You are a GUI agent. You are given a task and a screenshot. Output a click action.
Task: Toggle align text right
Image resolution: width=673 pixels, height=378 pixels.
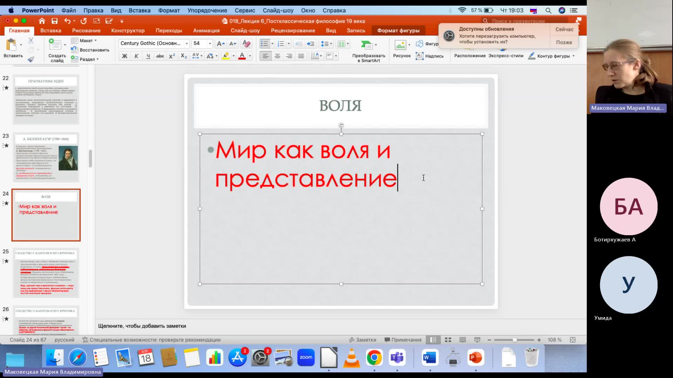pos(289,56)
